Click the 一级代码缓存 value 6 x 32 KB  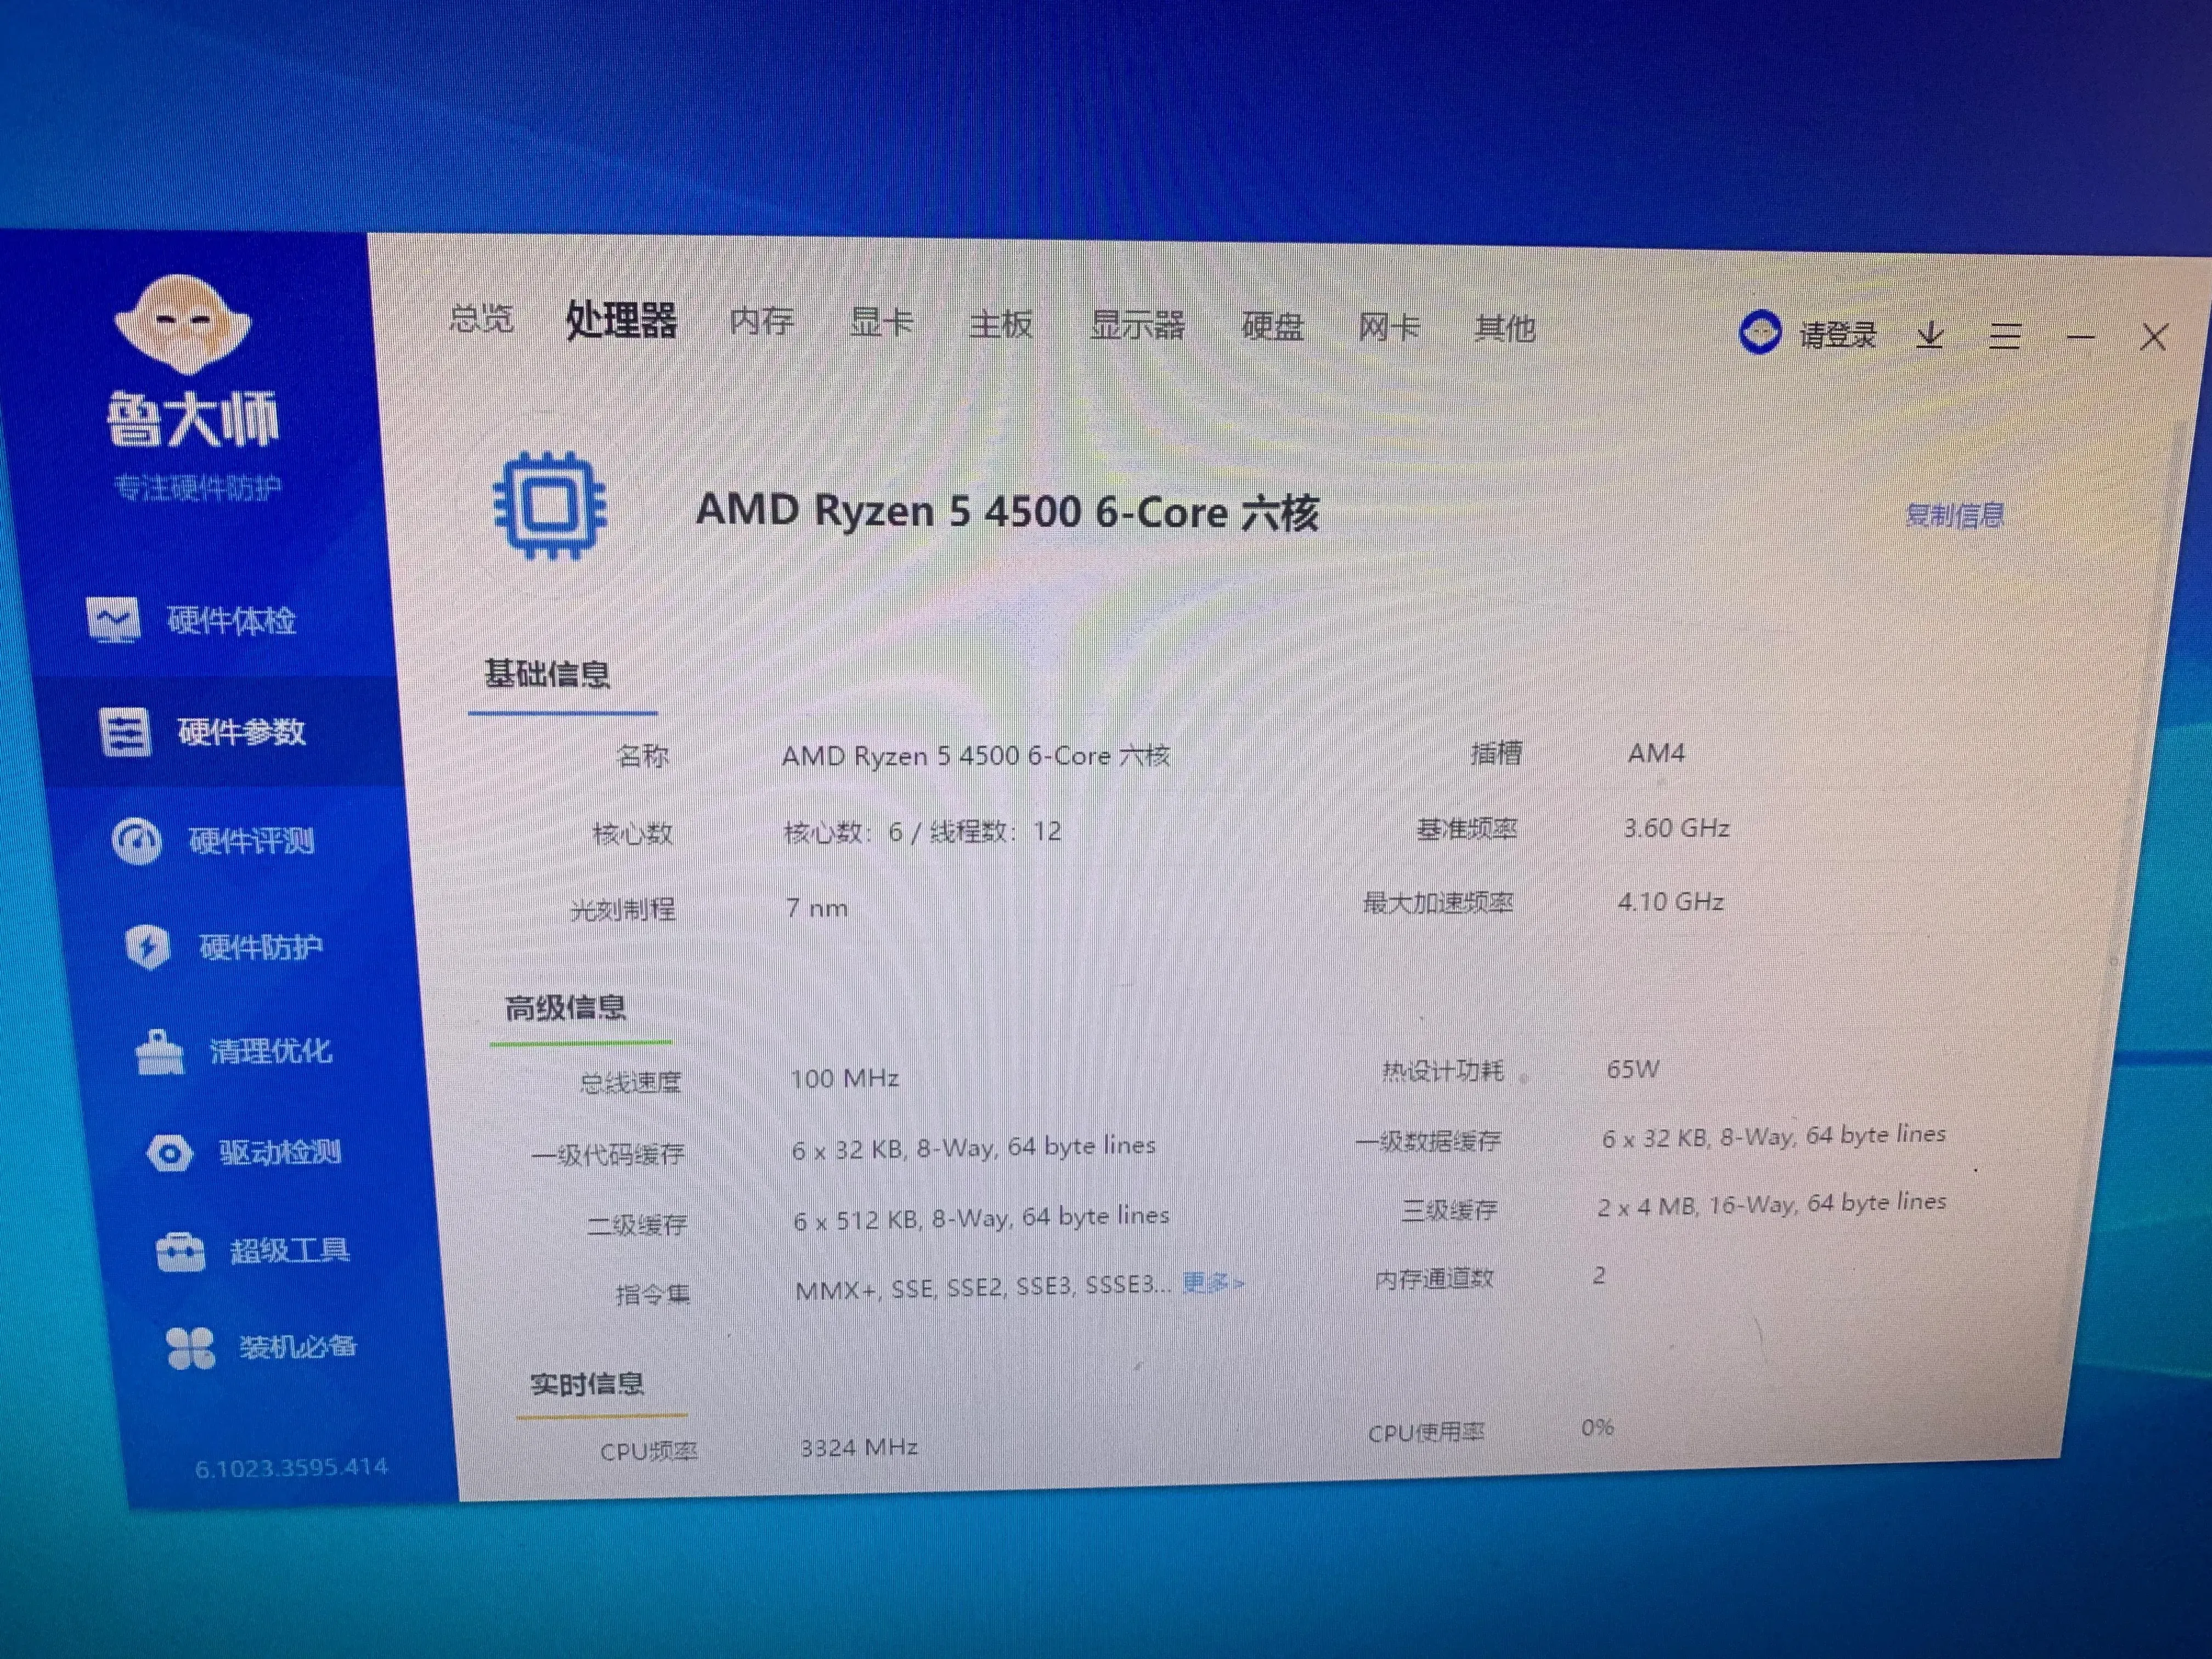point(974,1148)
